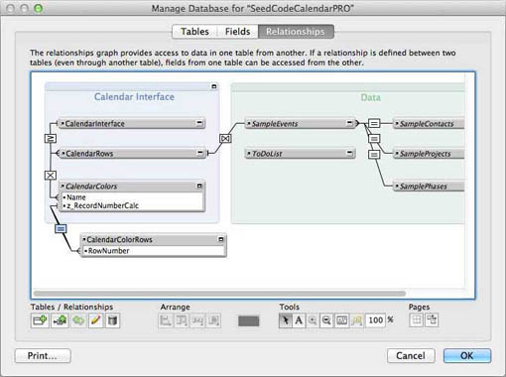
Task: Select the SampleContacts table occurrence
Action: [429, 124]
